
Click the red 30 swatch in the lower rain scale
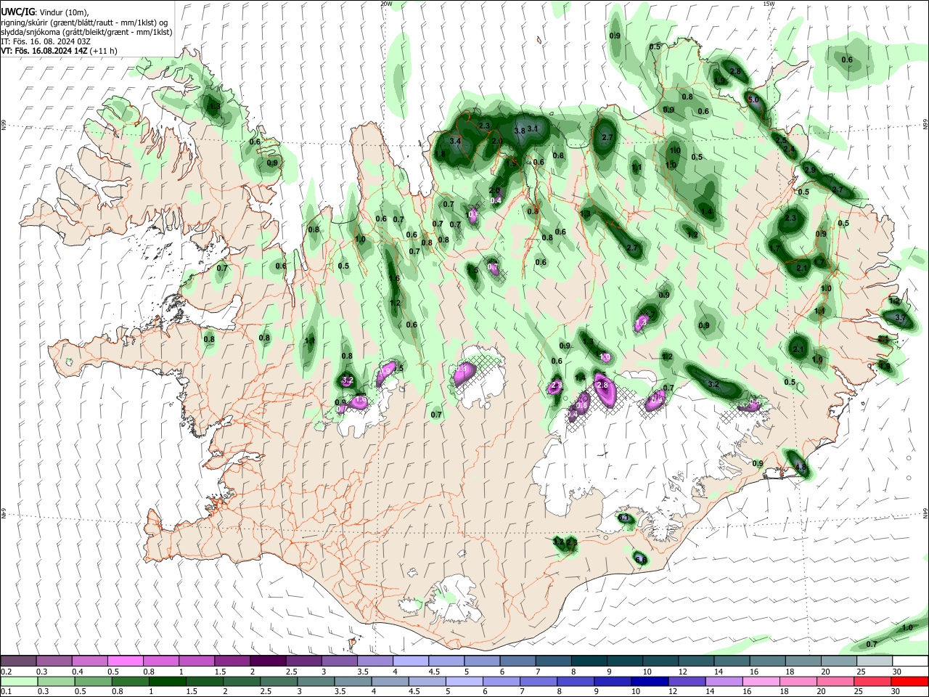click(x=909, y=681)
